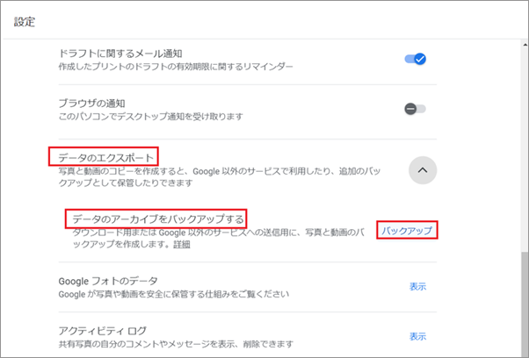Click the バックアップ link

[407, 231]
